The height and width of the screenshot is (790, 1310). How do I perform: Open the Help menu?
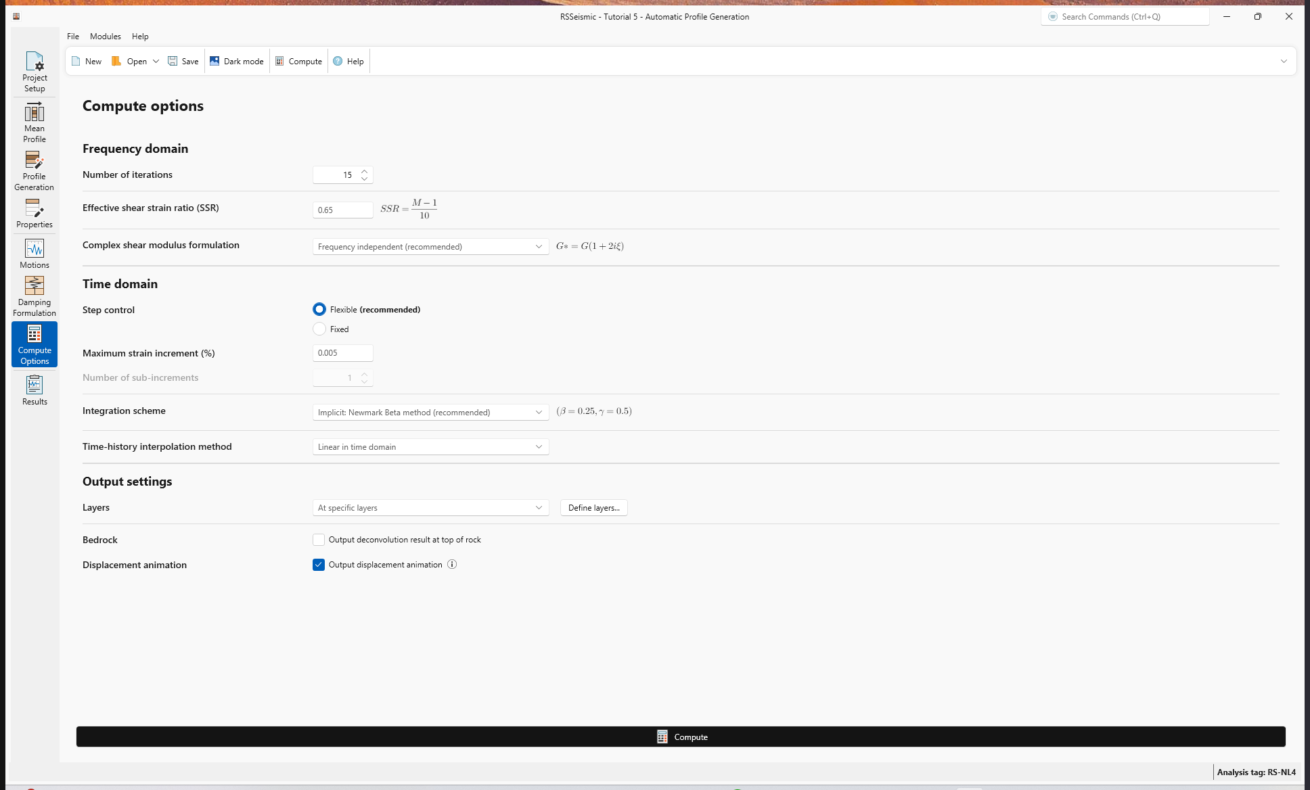click(x=140, y=37)
